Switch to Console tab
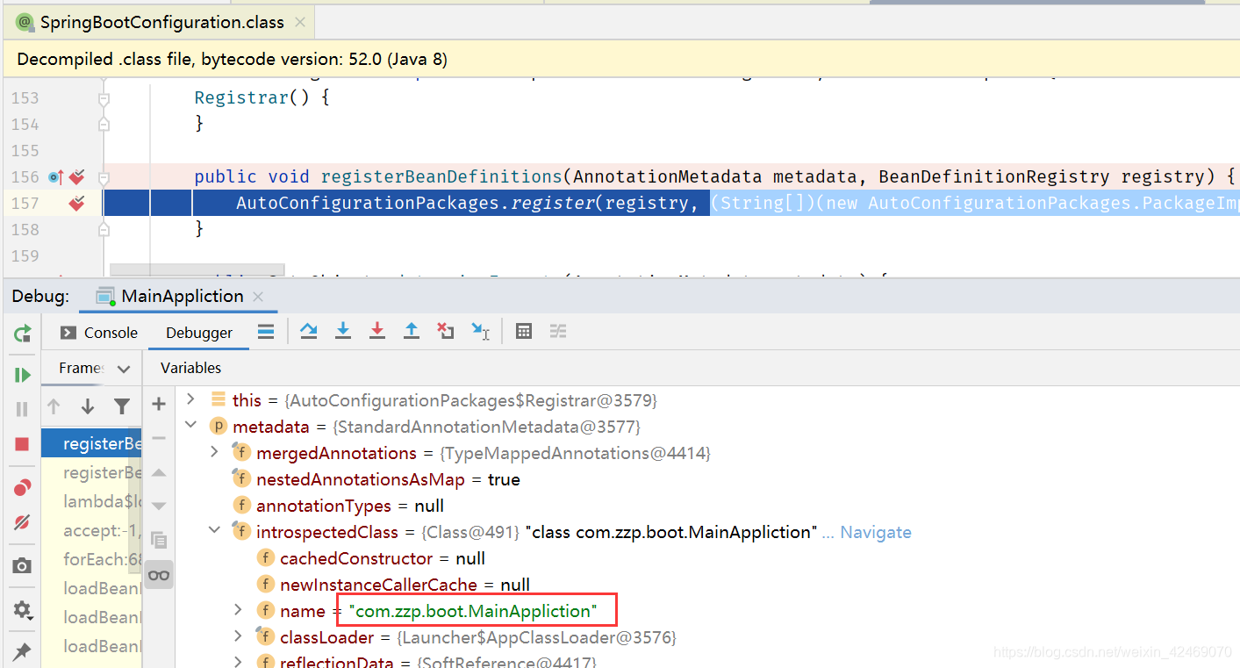1240x668 pixels. [99, 333]
